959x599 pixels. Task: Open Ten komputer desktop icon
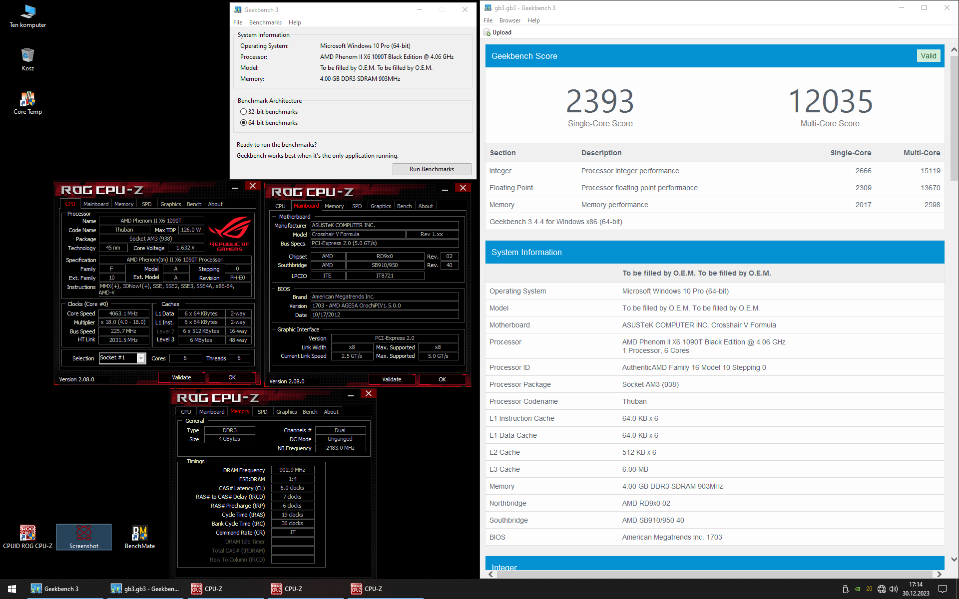tap(27, 16)
